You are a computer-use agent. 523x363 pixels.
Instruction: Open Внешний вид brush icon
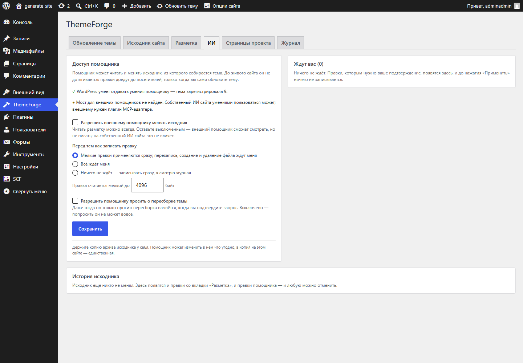(x=7, y=92)
